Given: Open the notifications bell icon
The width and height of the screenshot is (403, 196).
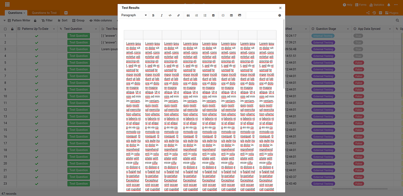Looking at the screenshot, I should pos(388,5).
